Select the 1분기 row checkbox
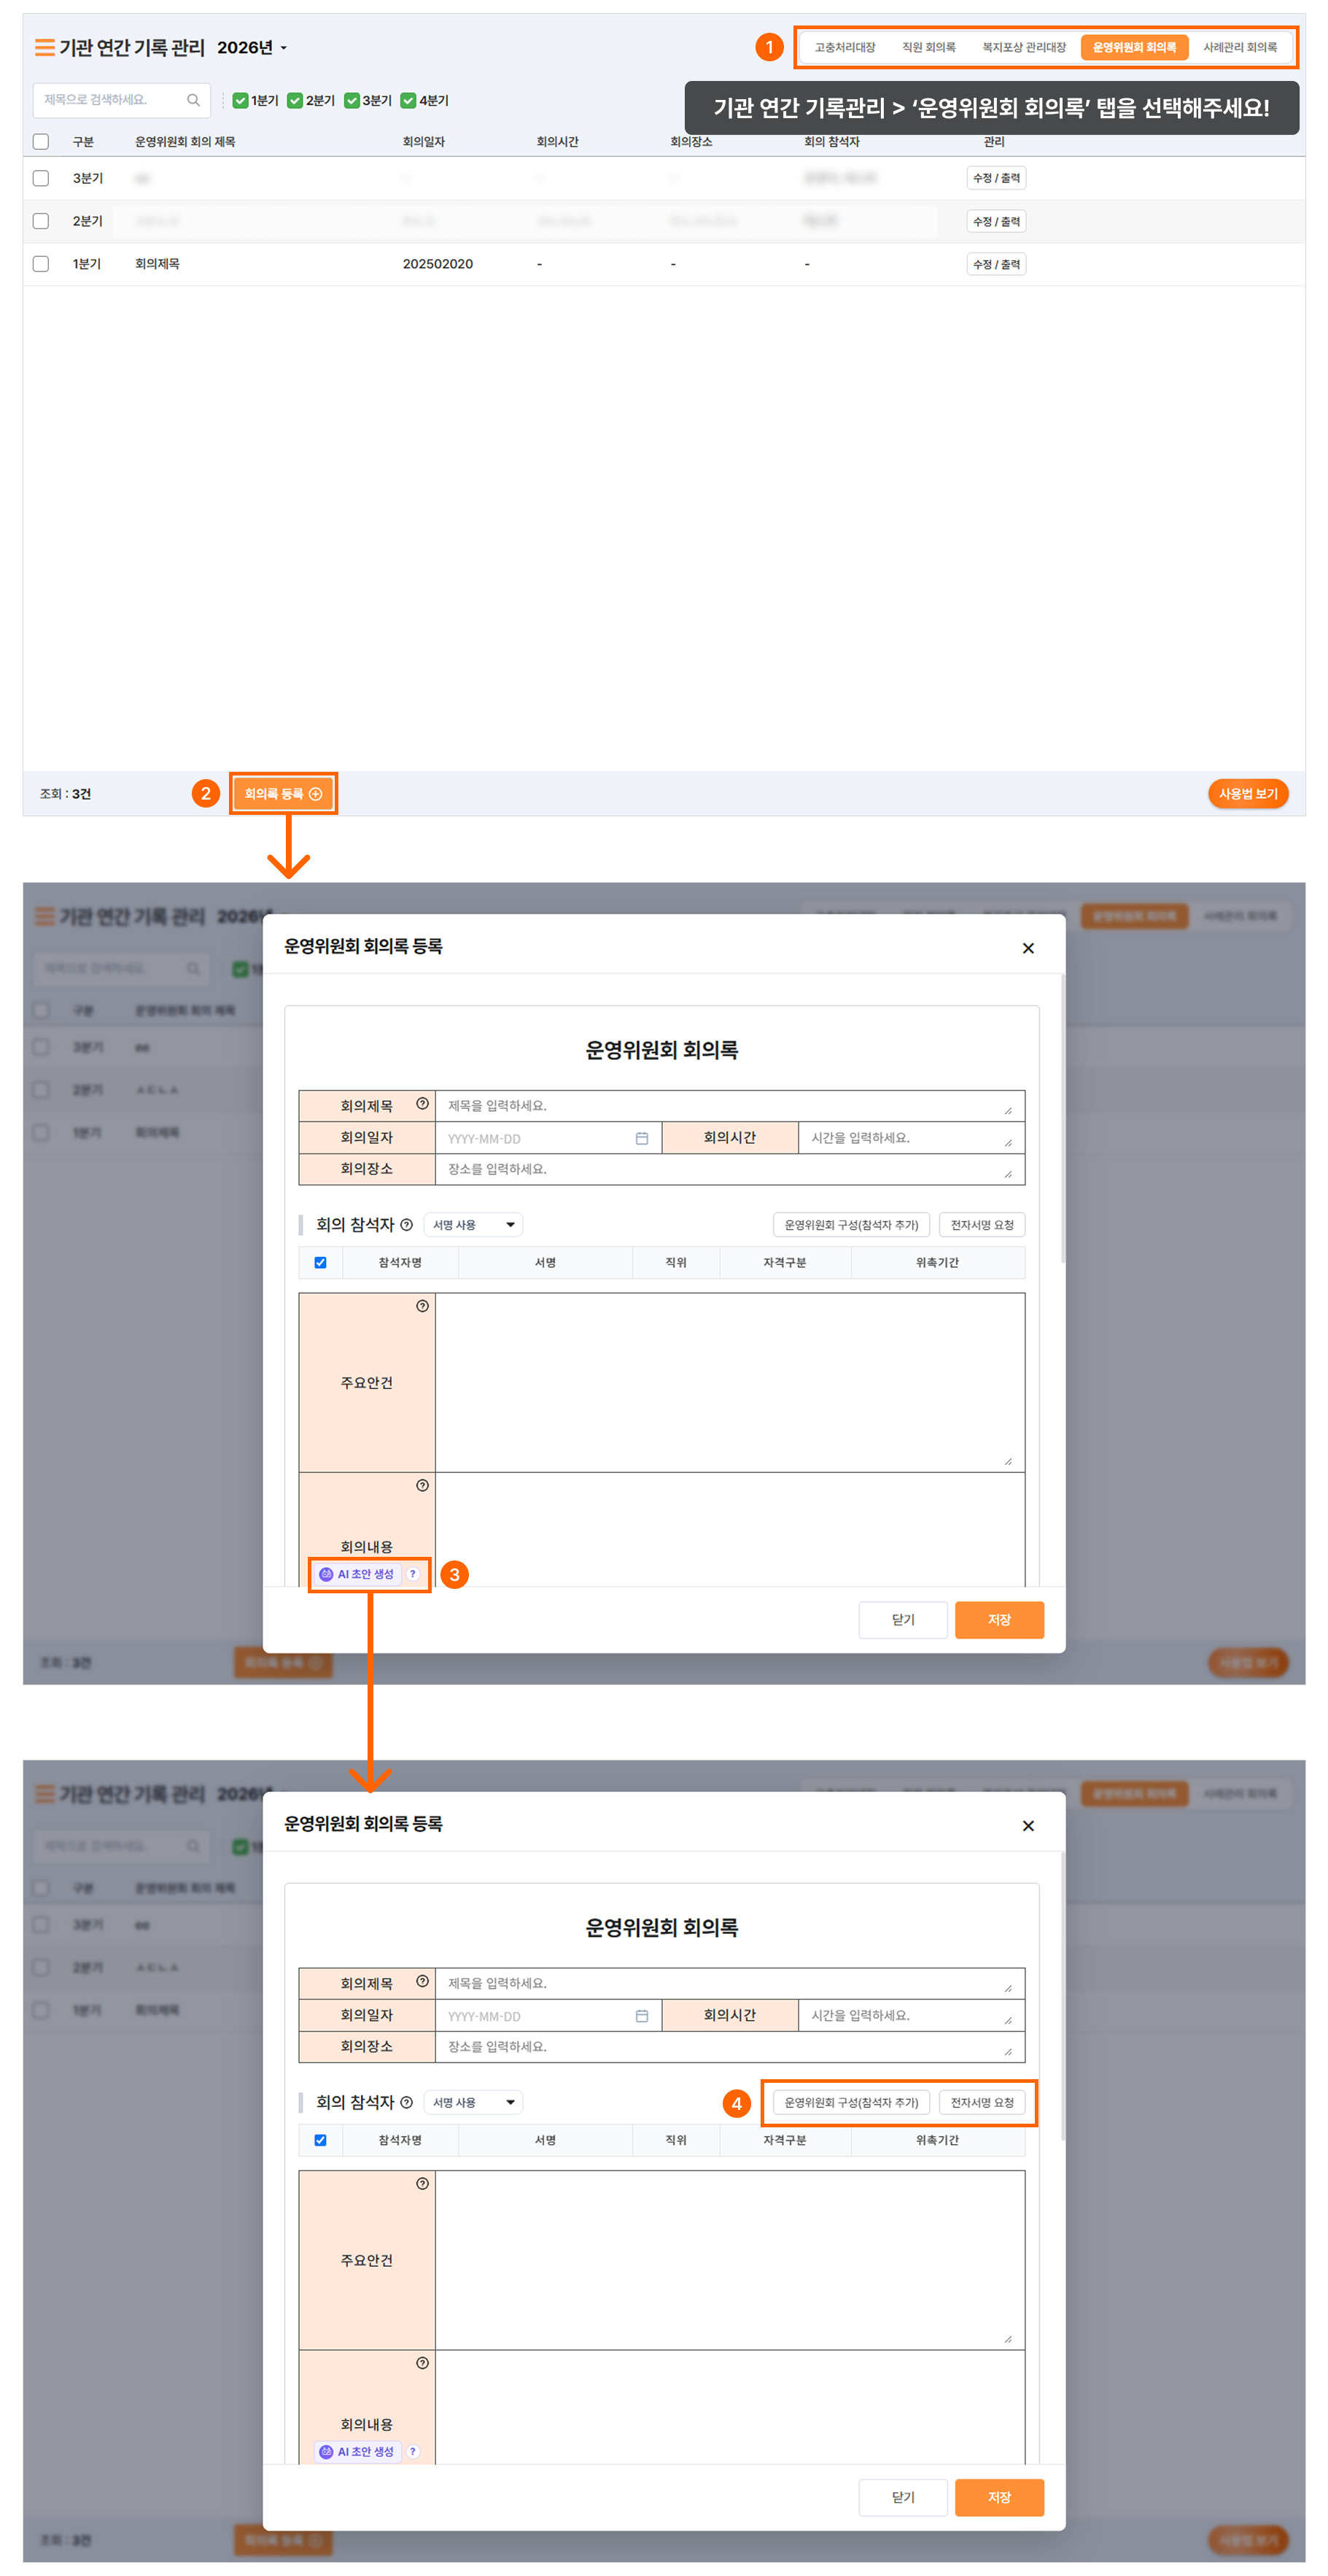 coord(41,264)
